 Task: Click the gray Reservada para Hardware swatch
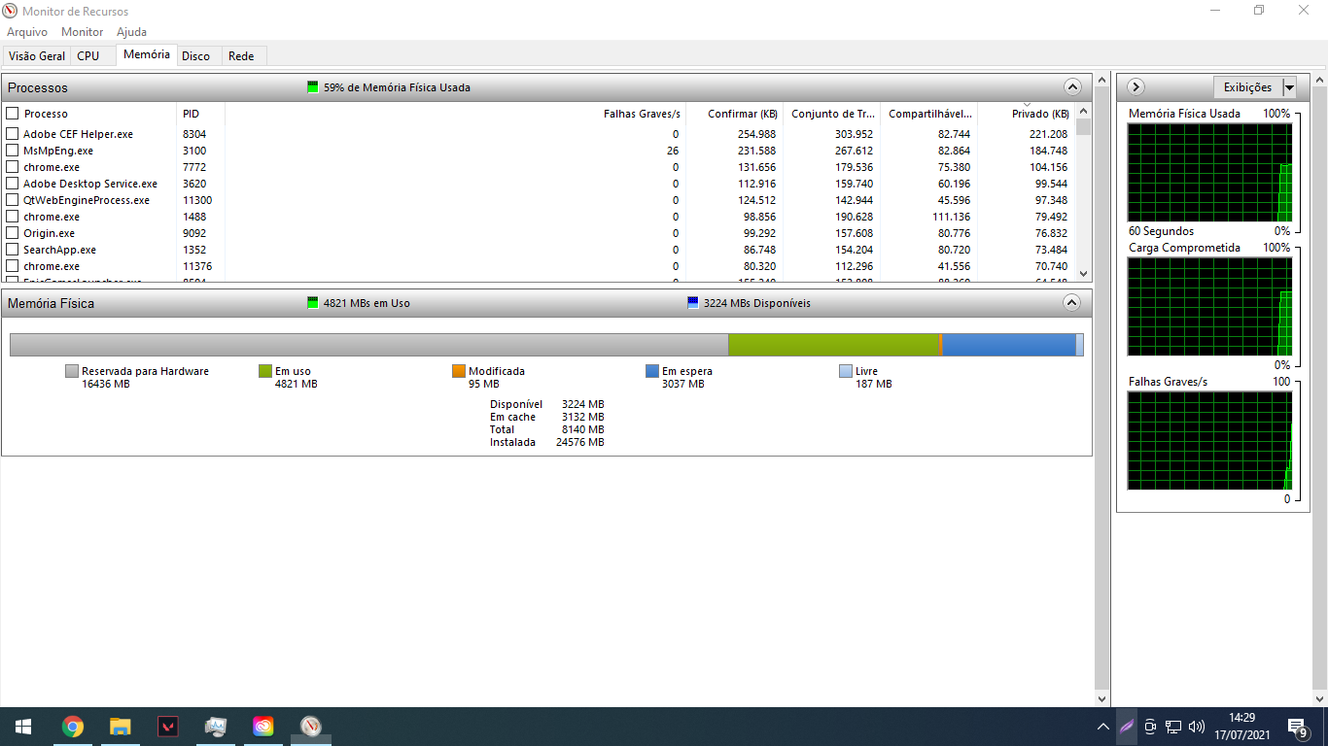point(71,371)
